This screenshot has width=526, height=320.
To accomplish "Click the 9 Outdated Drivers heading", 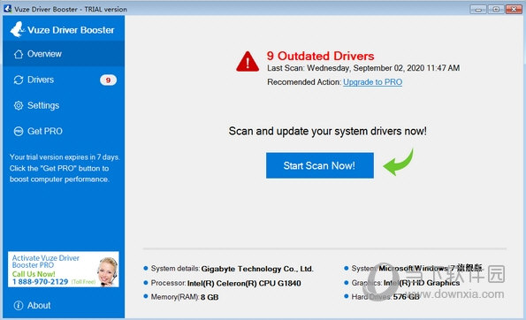I will click(x=320, y=56).
